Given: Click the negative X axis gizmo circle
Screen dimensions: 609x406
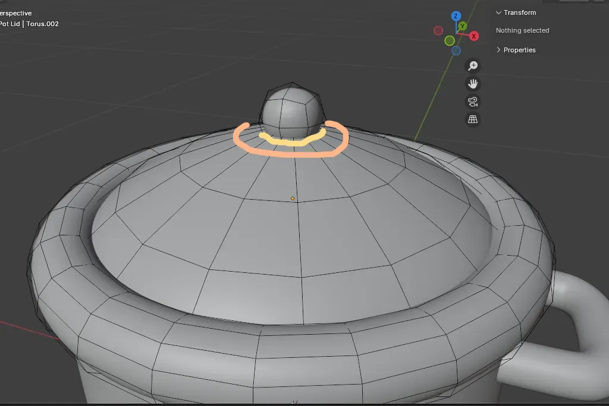Looking at the screenshot, I should pos(438,30).
